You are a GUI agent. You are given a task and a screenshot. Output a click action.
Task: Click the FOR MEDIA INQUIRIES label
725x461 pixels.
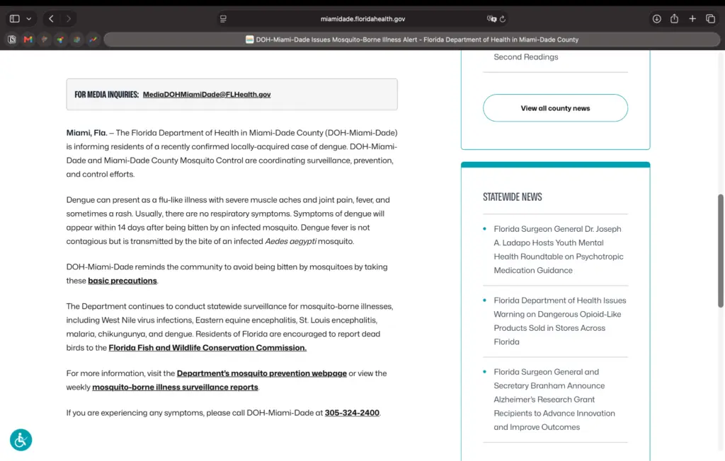106,94
